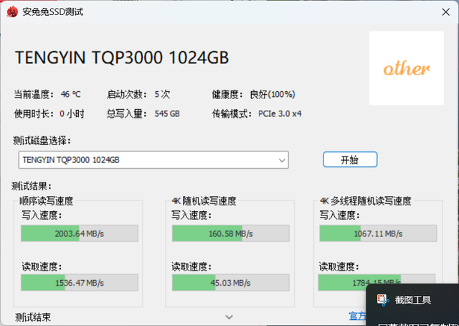Click the 健康度 value 良好(100%)
This screenshot has height=326, width=459.
(273, 94)
